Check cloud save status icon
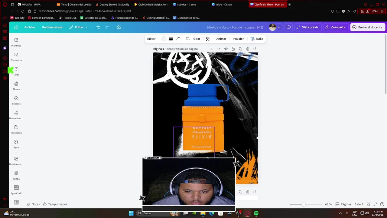The image size is (387, 218). pos(119,27)
